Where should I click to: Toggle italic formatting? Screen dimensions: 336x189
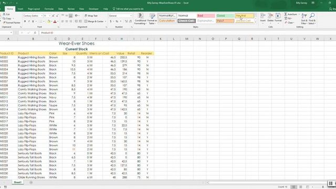click(29, 22)
